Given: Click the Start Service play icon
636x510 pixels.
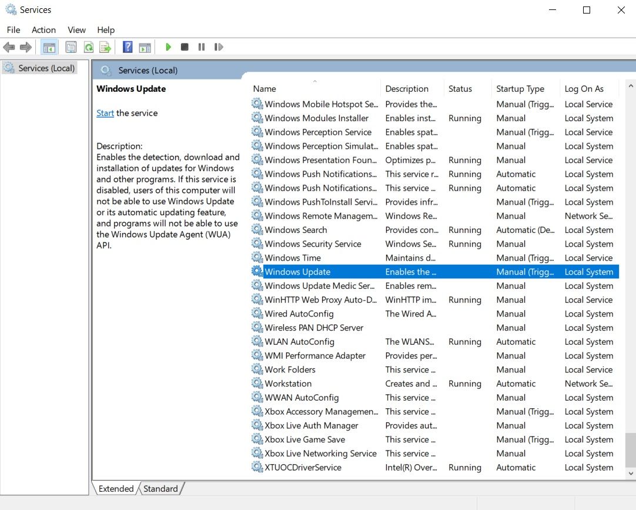Looking at the screenshot, I should [x=169, y=47].
